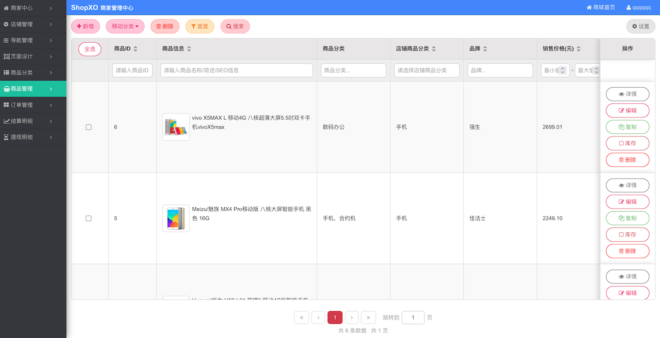Jump to the last page of results
660x338 pixels.
368,317
